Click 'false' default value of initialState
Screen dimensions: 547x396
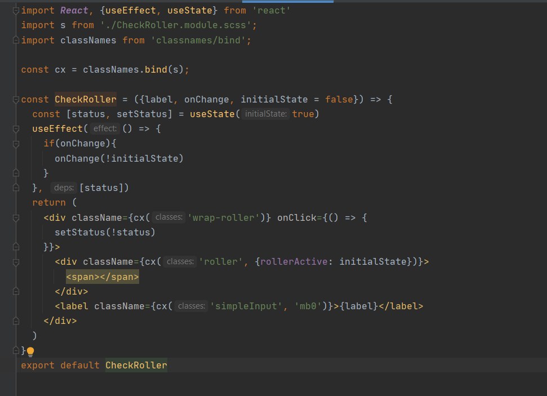click(x=339, y=100)
